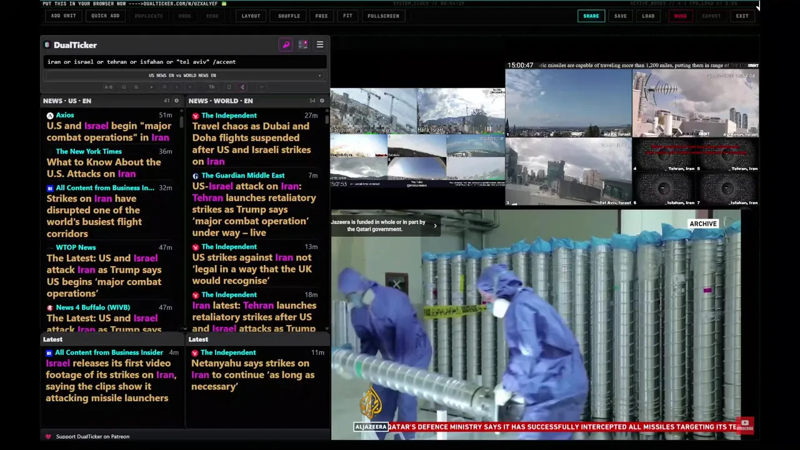Viewport: 800px width, 450px height.
Task: Click the SHARE button
Action: tap(591, 16)
